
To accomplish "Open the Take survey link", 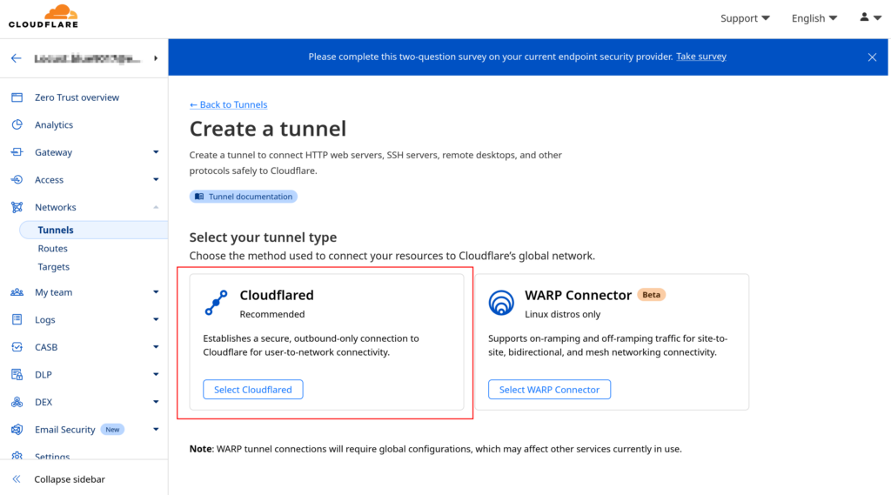I will pyautogui.click(x=701, y=57).
